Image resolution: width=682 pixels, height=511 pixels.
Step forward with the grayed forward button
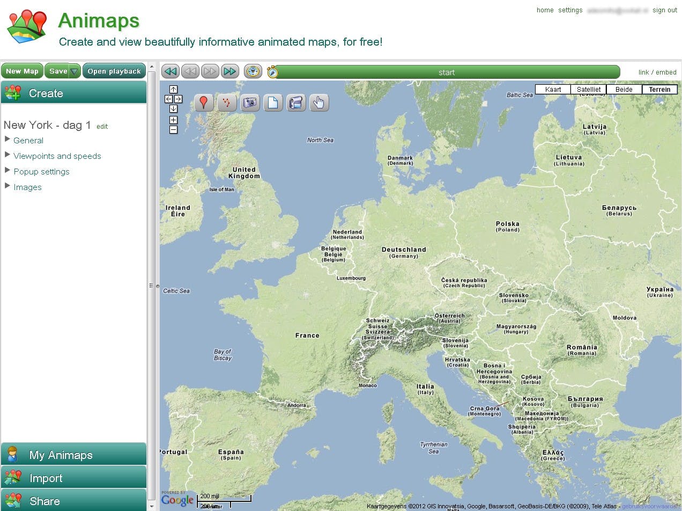tap(210, 71)
